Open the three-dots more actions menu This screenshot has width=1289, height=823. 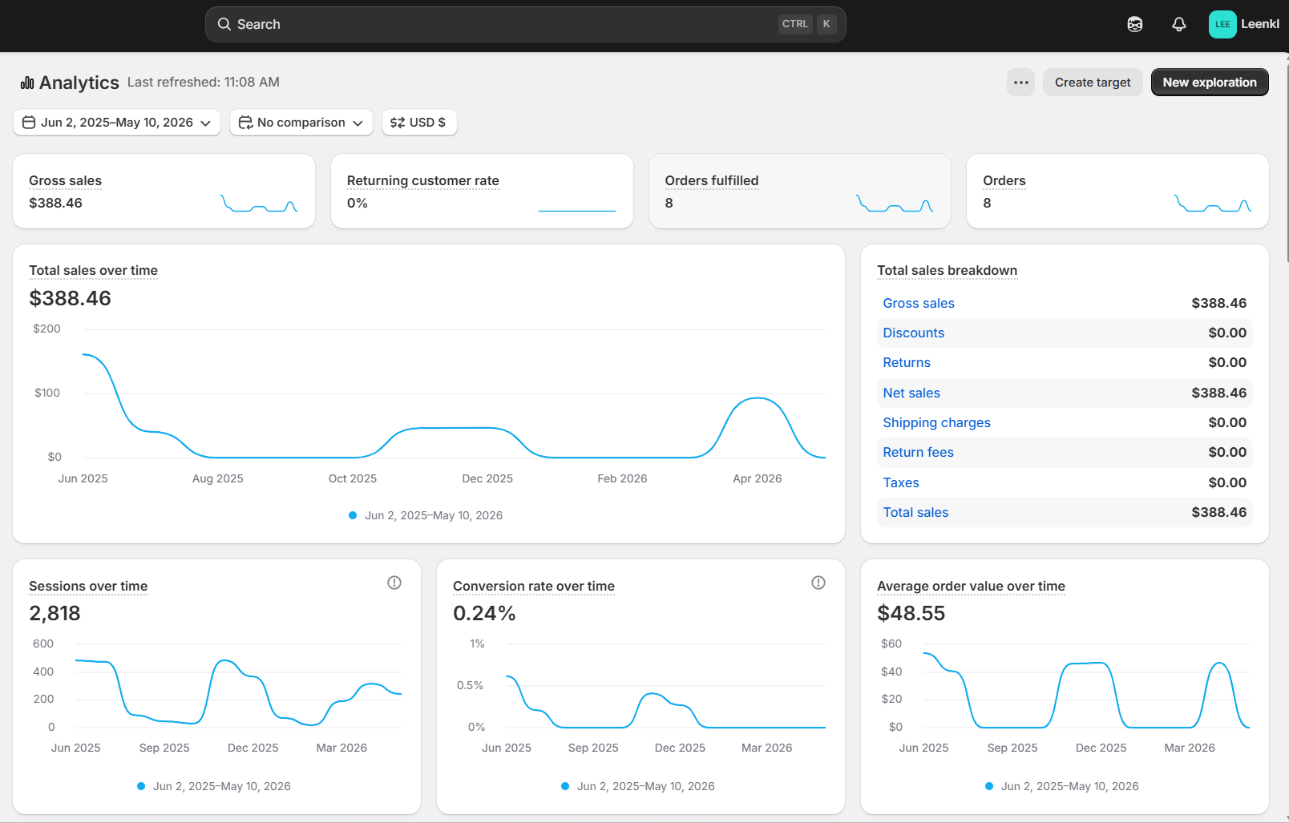coord(1021,83)
